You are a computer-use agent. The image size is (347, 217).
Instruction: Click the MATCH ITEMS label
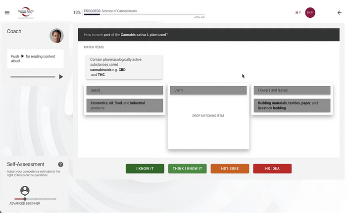point(94,47)
